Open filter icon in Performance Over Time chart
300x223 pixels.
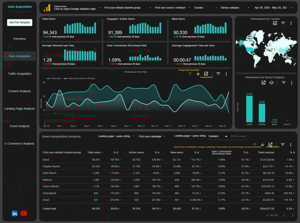click(218, 74)
